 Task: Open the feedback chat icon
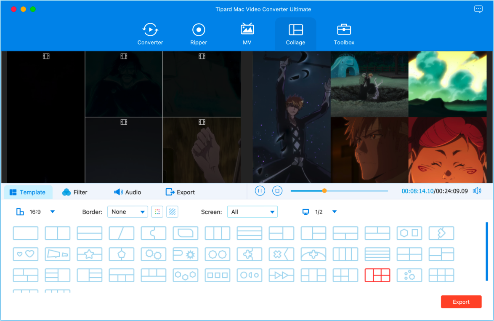click(x=478, y=9)
